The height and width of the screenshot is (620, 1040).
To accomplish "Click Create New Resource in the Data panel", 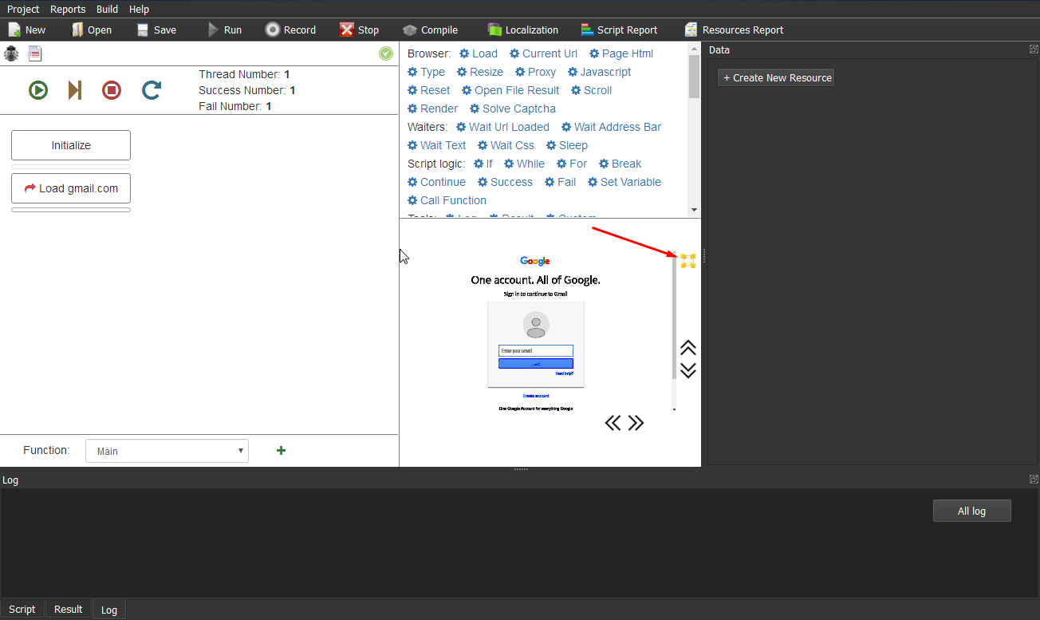I will pyautogui.click(x=775, y=77).
